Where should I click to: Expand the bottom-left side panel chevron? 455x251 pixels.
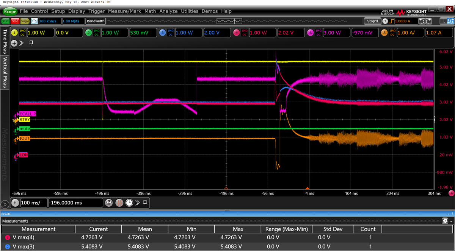pyautogui.click(x=5, y=204)
